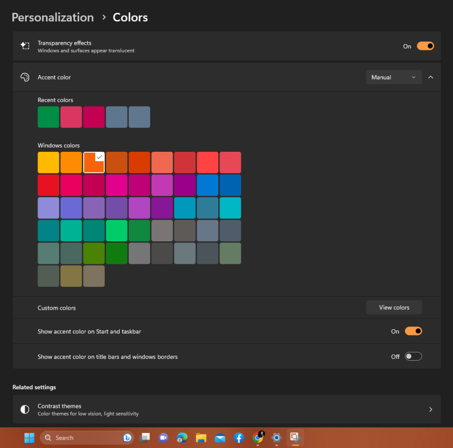The width and height of the screenshot is (453, 448).
Task: Pick the yellow Windows color swatch
Action: coord(48,162)
